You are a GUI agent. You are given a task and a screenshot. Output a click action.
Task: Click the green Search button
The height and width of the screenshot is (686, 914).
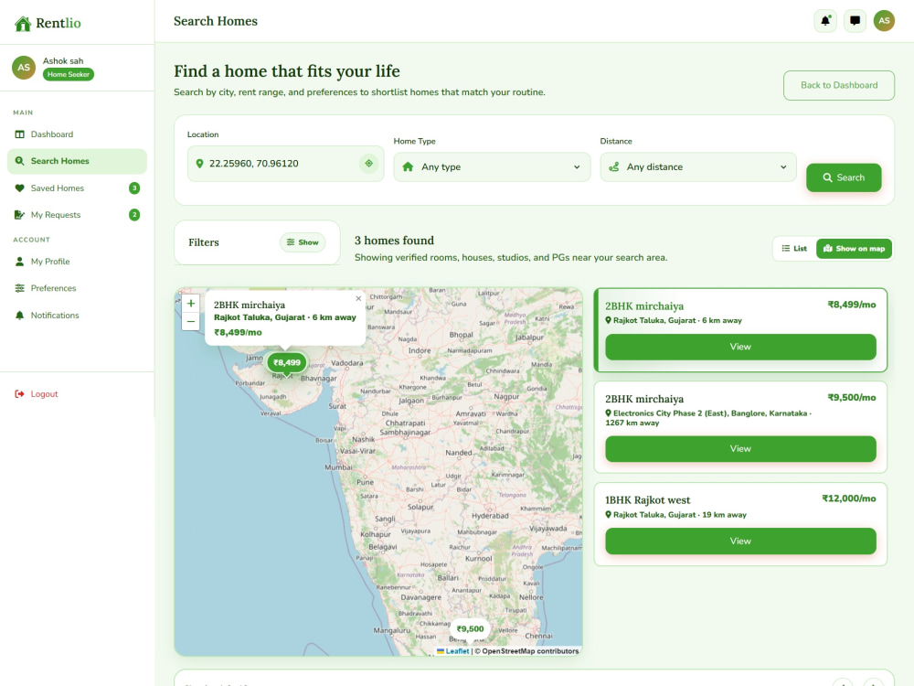[x=844, y=177]
